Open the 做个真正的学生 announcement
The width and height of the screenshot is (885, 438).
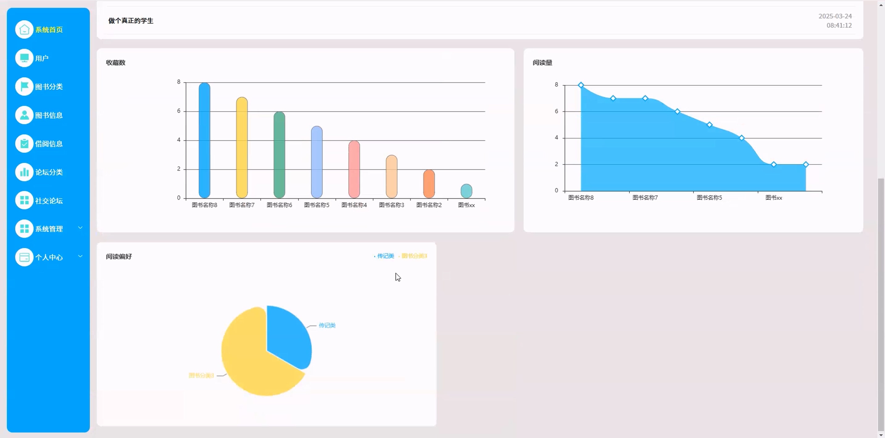(131, 21)
